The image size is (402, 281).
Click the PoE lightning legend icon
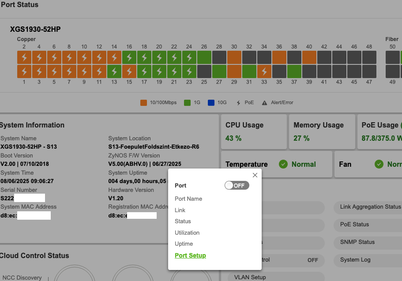tap(238, 103)
